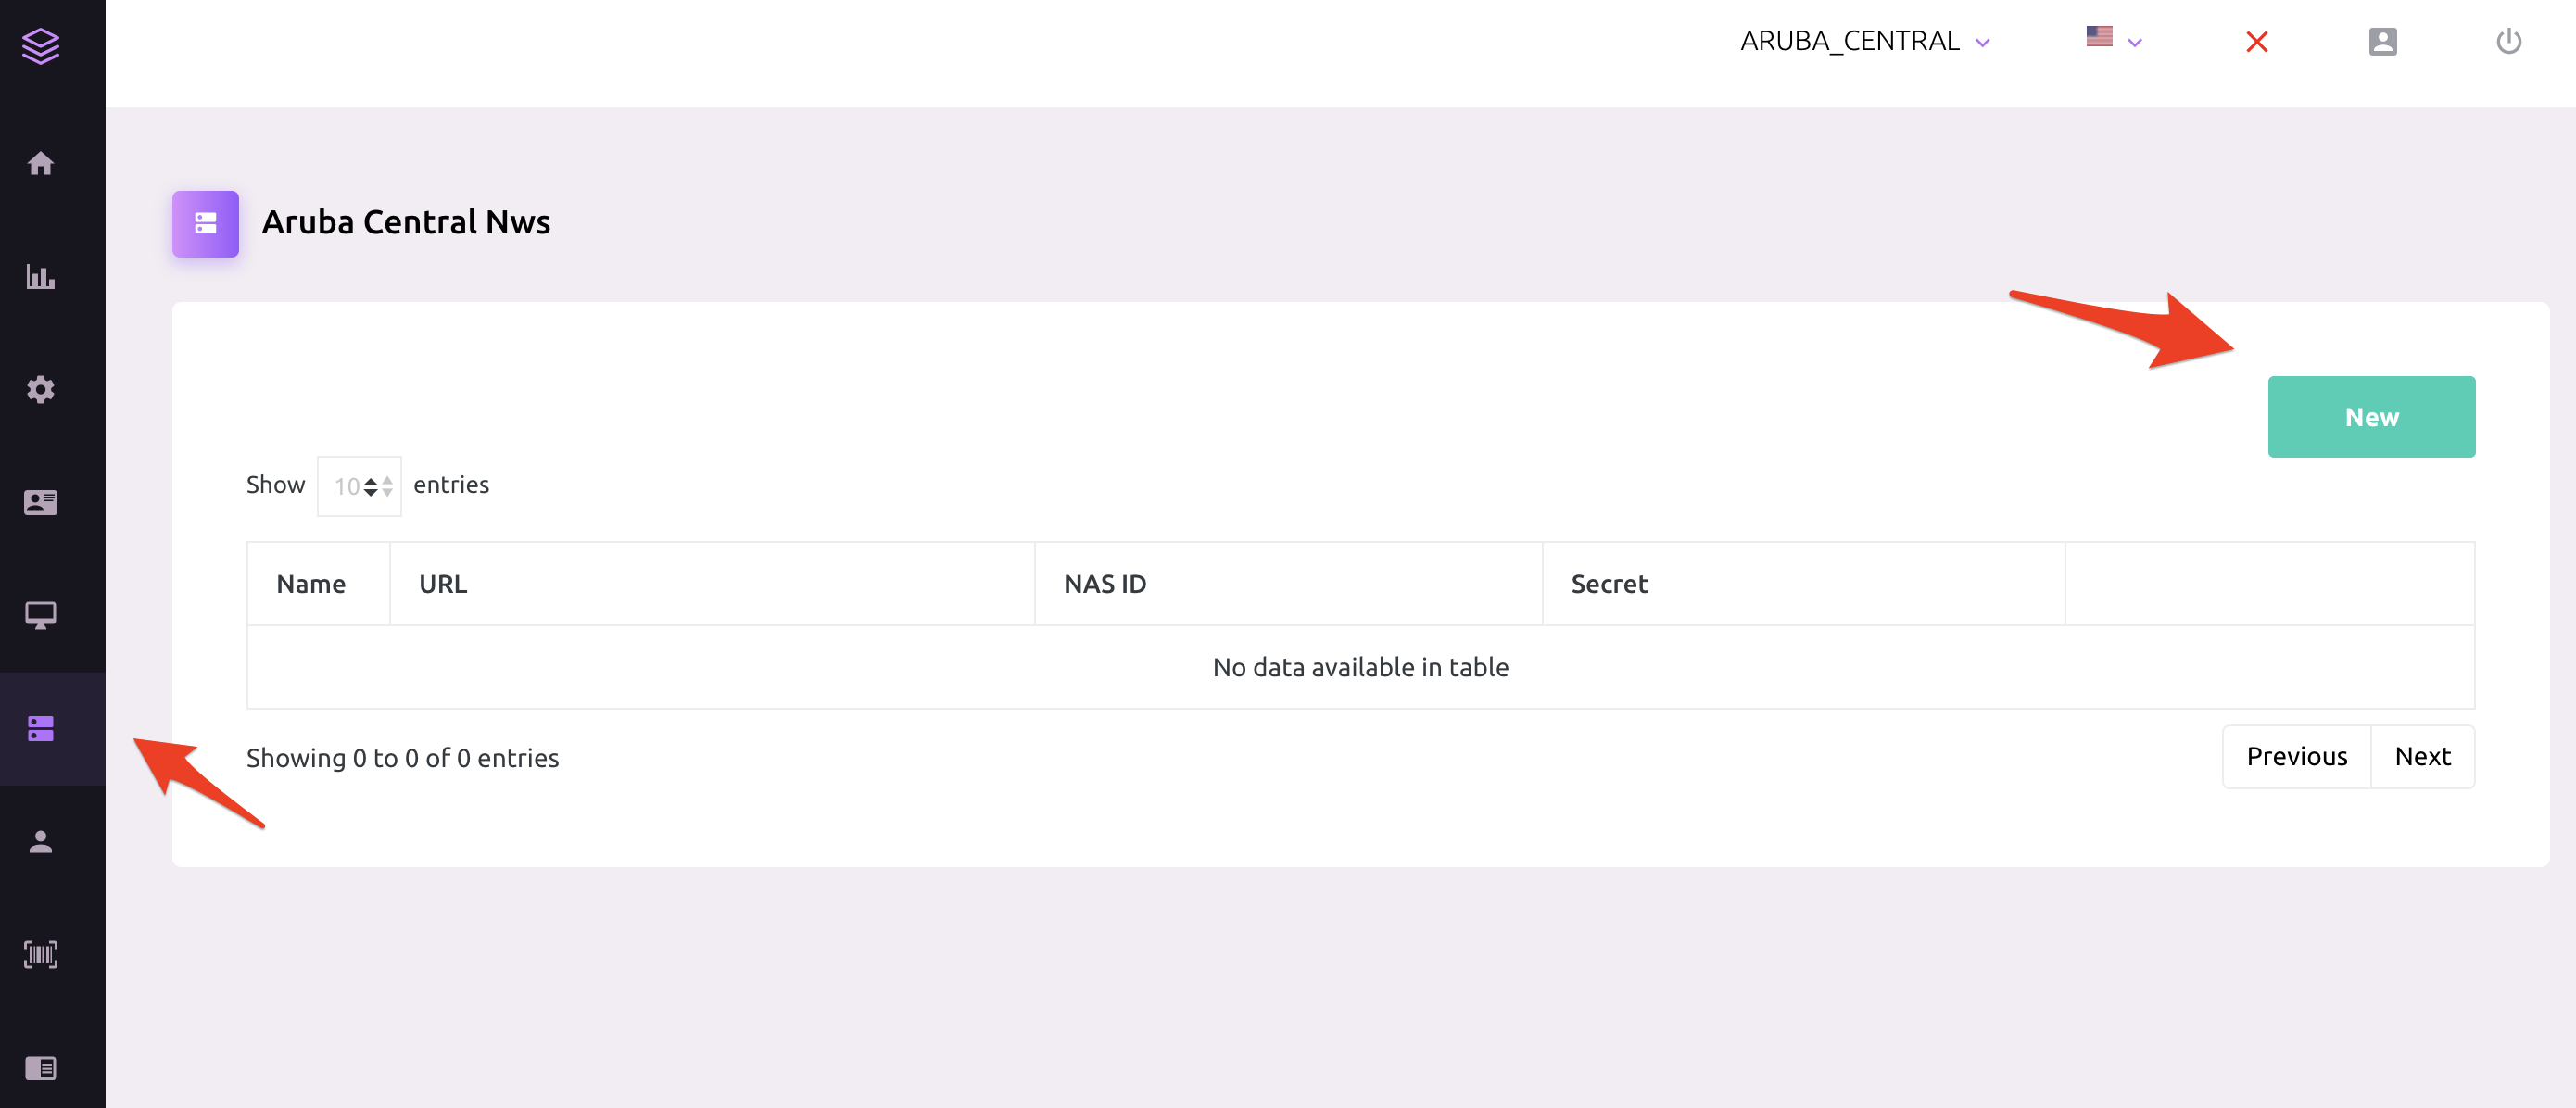Sort by the URL column header
The width and height of the screenshot is (2576, 1108).
pos(712,584)
